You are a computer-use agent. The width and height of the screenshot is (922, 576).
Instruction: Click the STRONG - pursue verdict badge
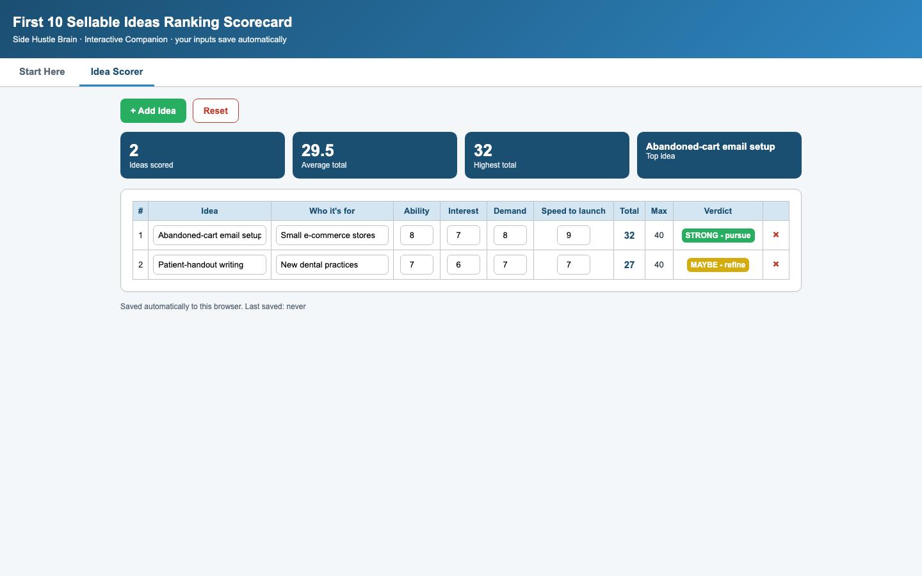pyautogui.click(x=718, y=236)
